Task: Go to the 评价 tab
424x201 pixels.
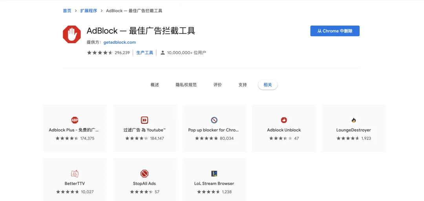Action: click(x=217, y=85)
